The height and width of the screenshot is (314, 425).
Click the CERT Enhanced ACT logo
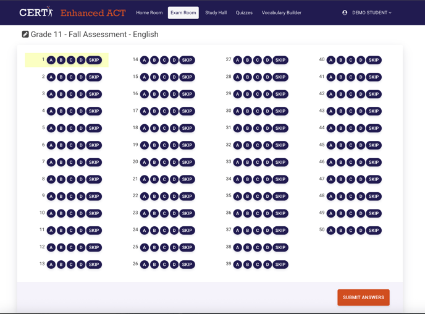pyautogui.click(x=72, y=12)
